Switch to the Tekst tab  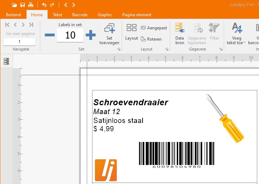pos(58,15)
